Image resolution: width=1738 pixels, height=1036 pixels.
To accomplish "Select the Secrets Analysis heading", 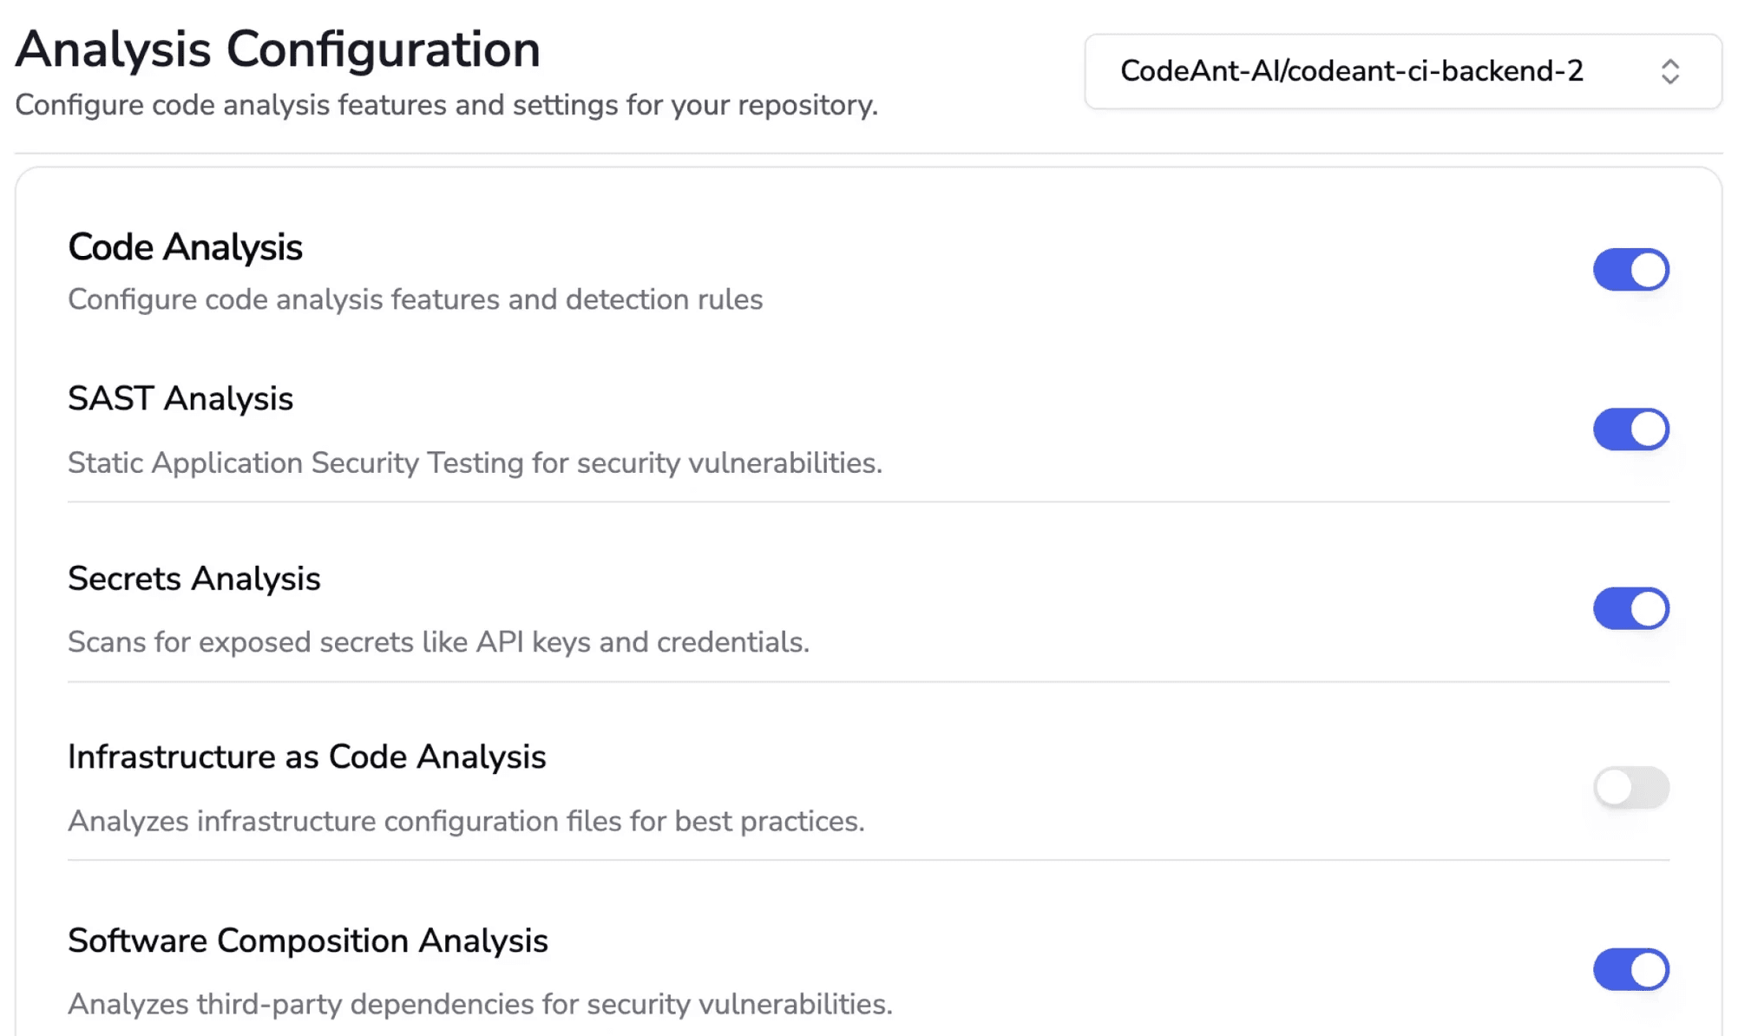I will pos(194,578).
